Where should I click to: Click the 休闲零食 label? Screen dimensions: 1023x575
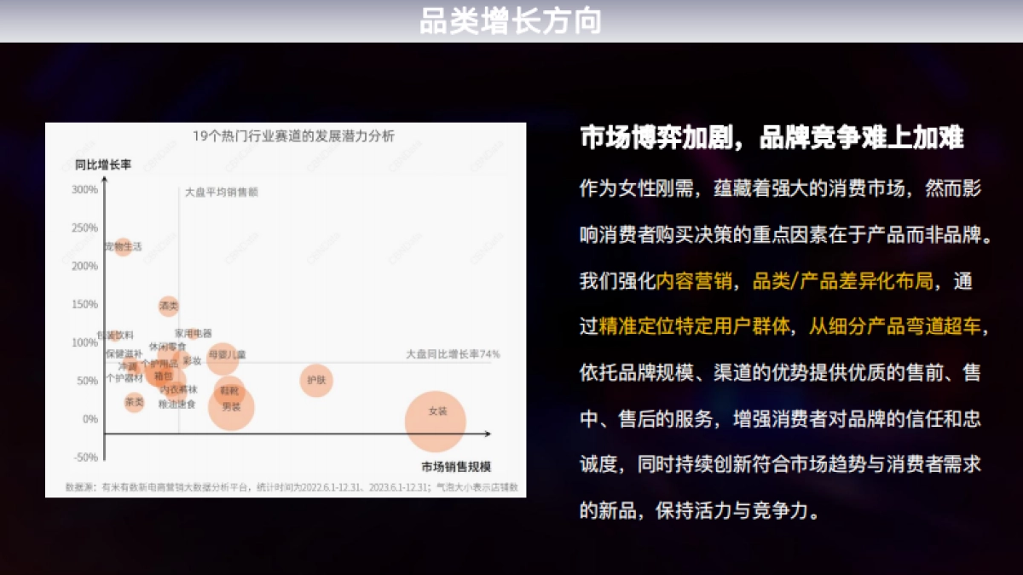[x=168, y=347]
